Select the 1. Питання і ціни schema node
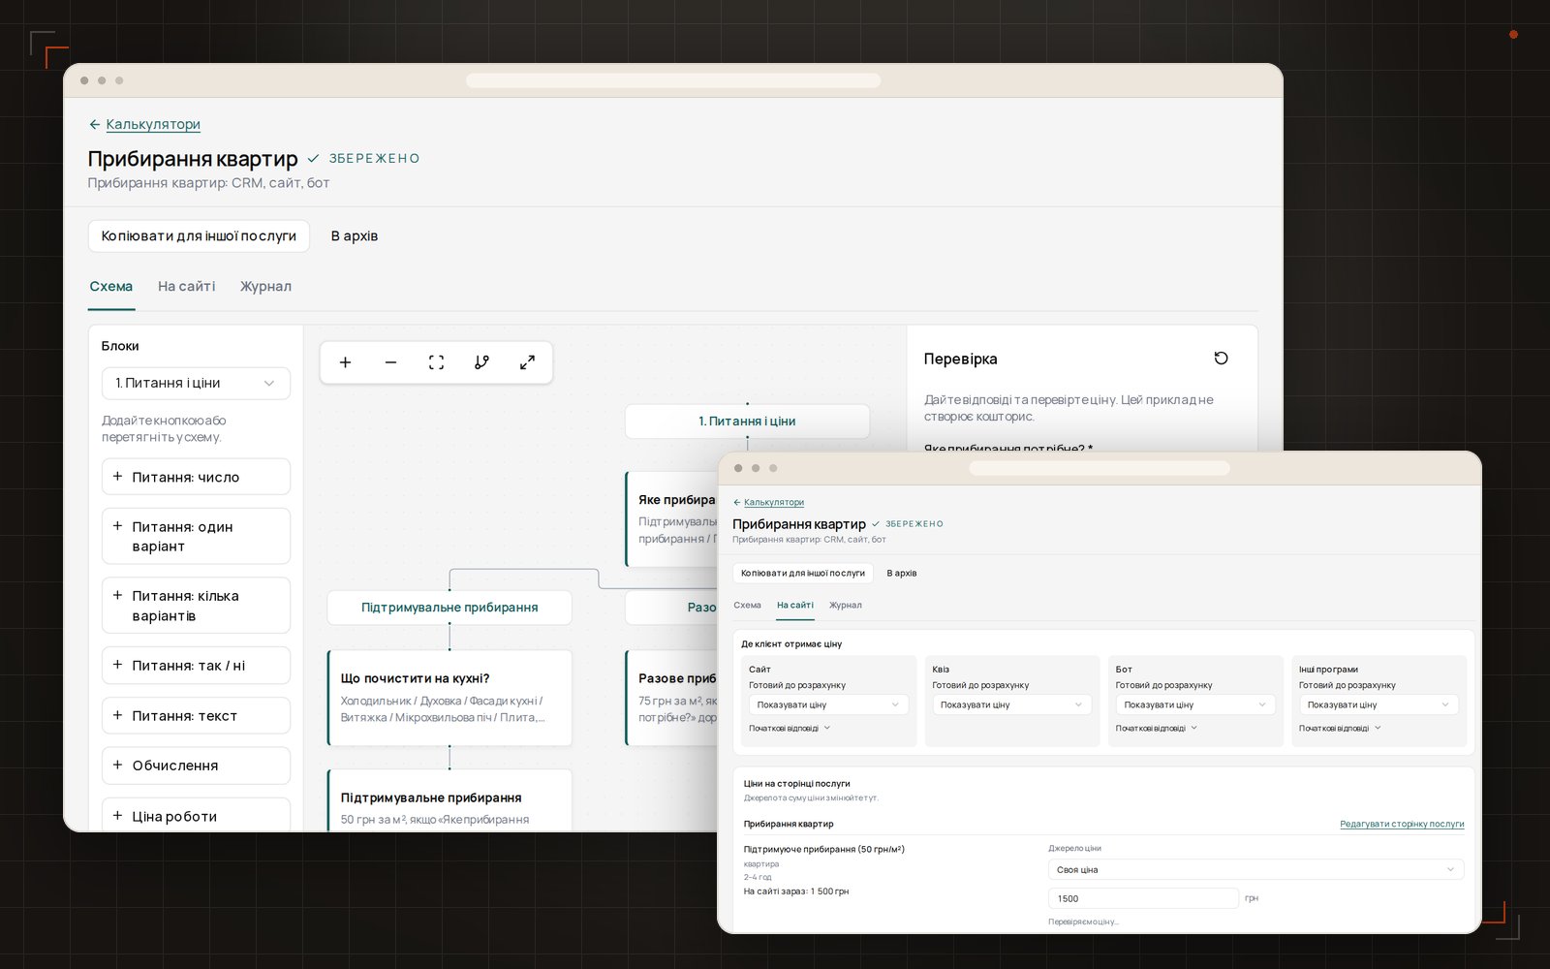 (747, 422)
